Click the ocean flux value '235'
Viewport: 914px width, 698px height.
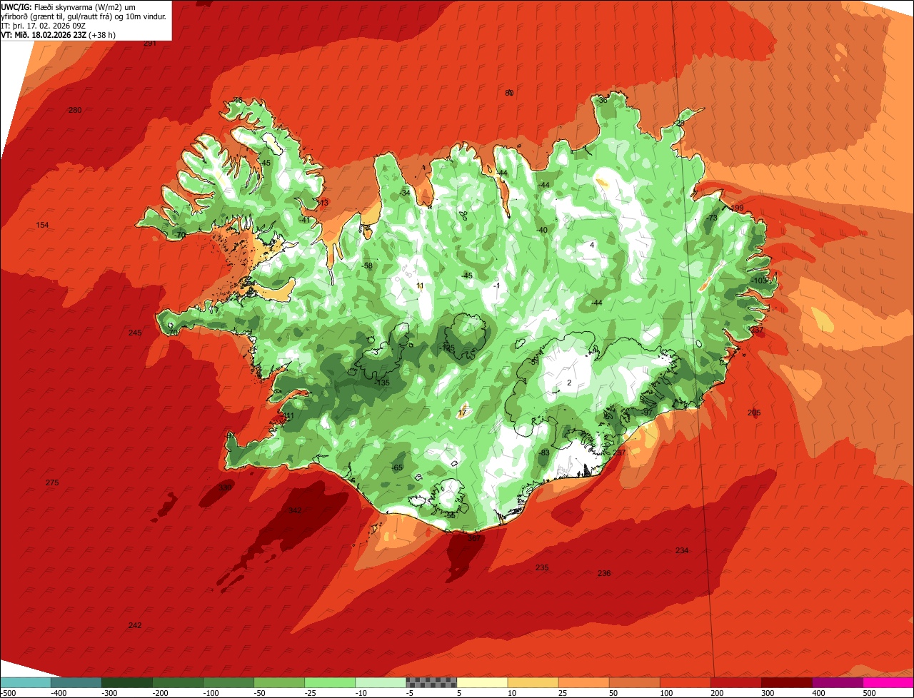pyautogui.click(x=542, y=568)
